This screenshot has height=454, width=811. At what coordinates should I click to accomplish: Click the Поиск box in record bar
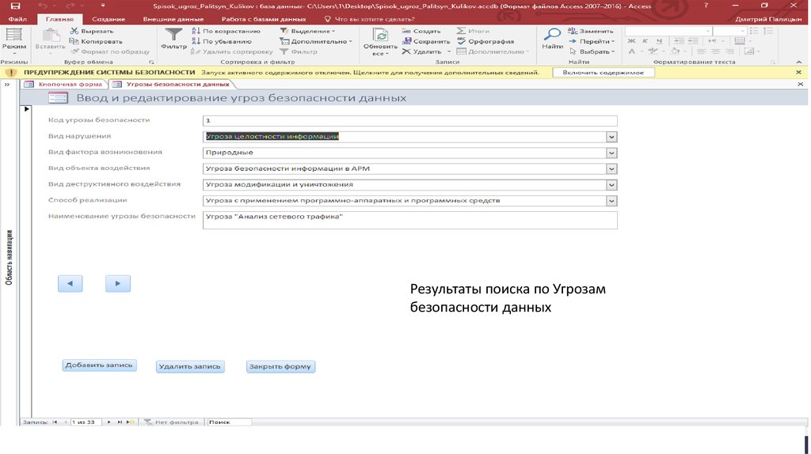229,422
